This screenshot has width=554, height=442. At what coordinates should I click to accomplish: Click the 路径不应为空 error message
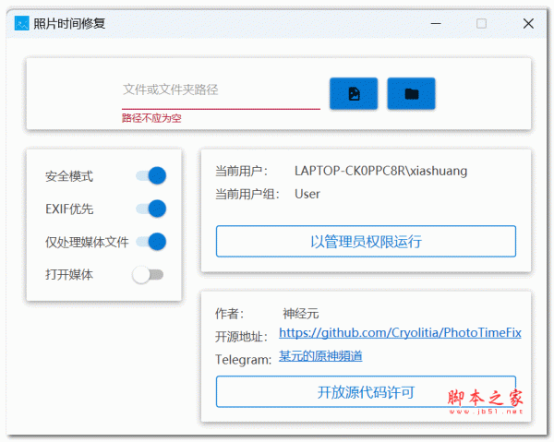(151, 118)
